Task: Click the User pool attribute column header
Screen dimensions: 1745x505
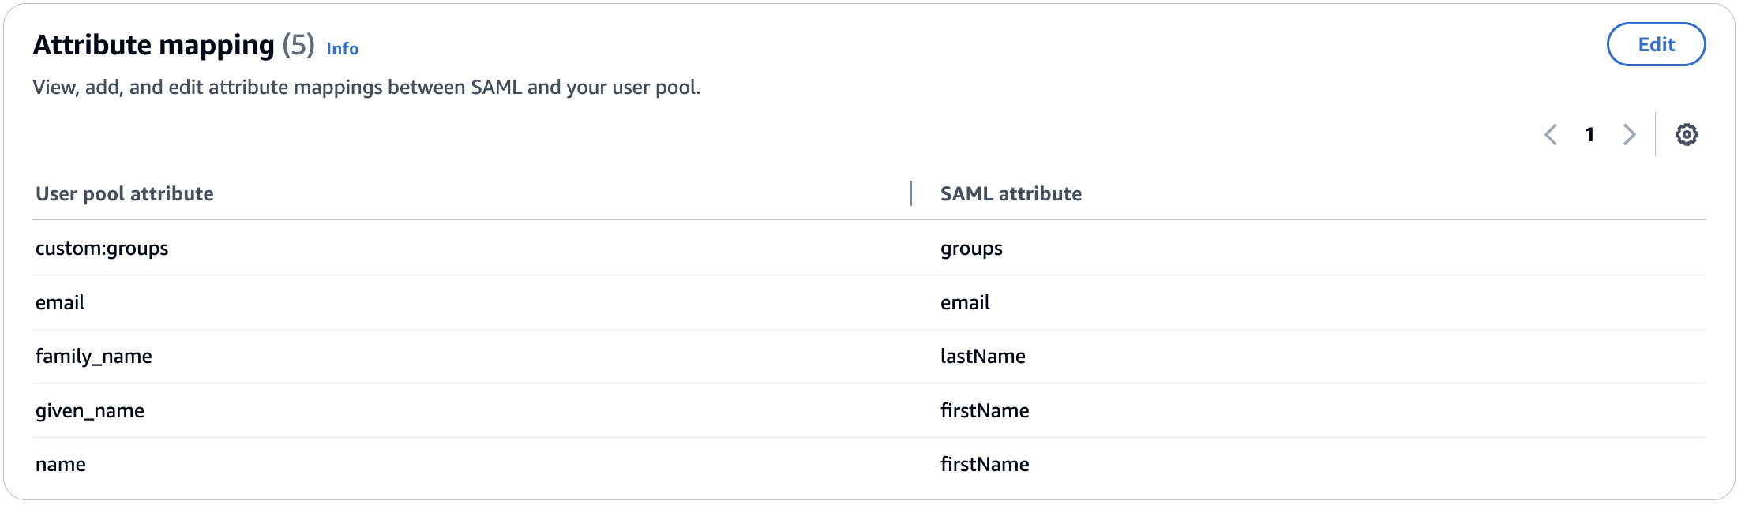Action: pyautogui.click(x=124, y=193)
